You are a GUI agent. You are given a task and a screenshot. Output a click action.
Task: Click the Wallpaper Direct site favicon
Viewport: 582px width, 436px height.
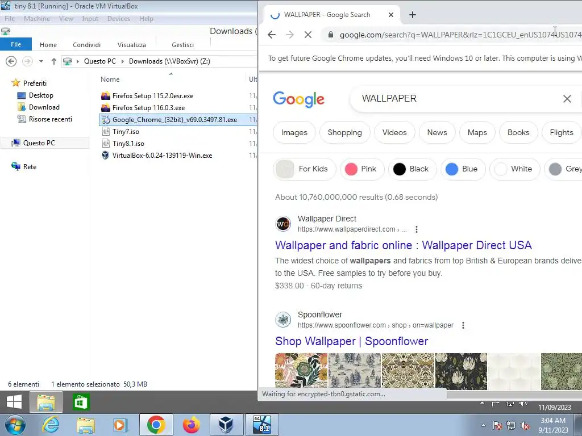[x=283, y=224]
